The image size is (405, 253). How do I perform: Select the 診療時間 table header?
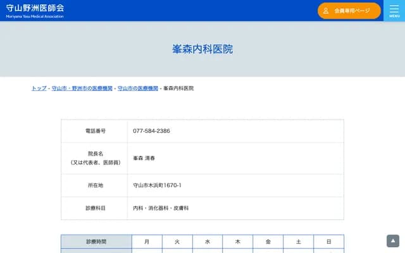(96, 242)
